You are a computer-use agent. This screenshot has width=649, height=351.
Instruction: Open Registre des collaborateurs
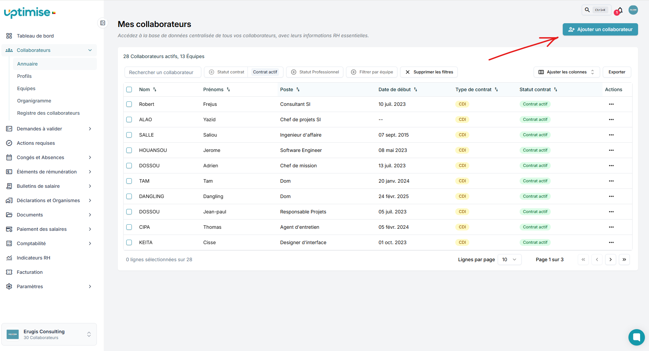[55, 113]
